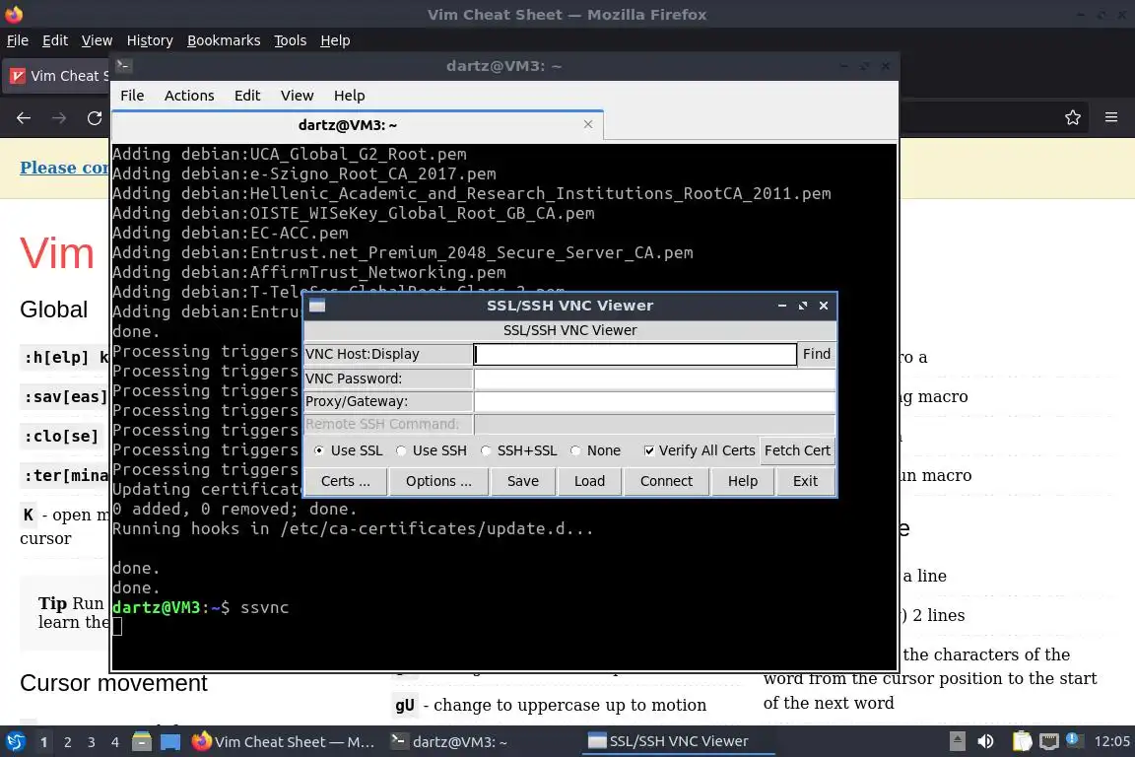Select the SSH+SSL radio option

[x=486, y=450]
